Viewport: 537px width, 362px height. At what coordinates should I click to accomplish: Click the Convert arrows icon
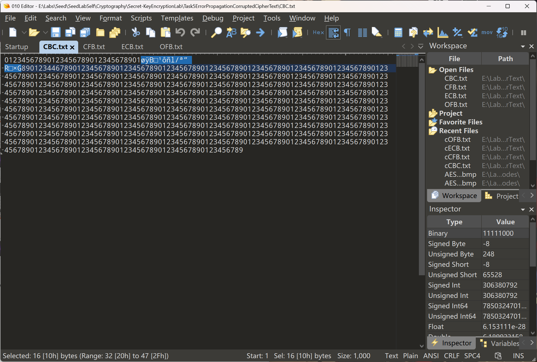(428, 32)
